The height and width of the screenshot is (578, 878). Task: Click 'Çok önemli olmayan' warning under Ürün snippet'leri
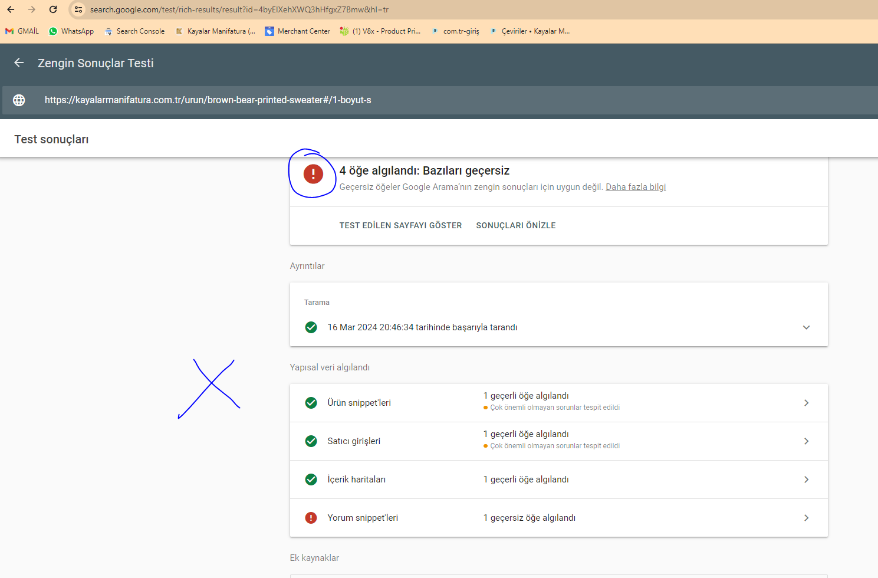tap(555, 408)
